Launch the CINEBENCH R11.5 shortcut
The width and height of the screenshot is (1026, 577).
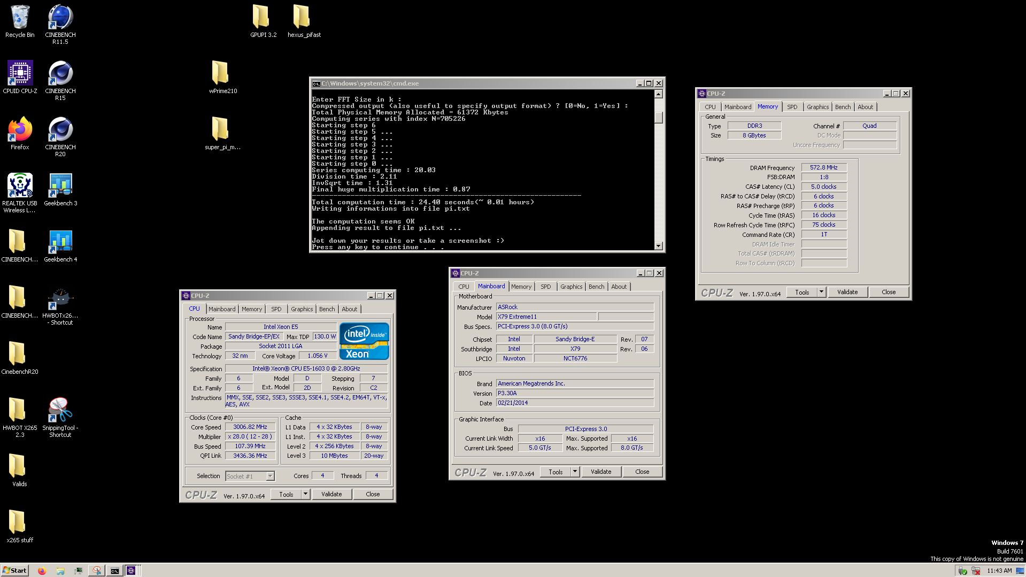coord(60,24)
